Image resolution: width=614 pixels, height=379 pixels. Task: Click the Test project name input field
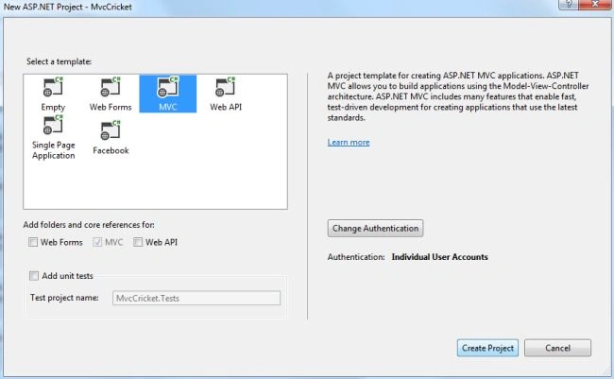[196, 298]
